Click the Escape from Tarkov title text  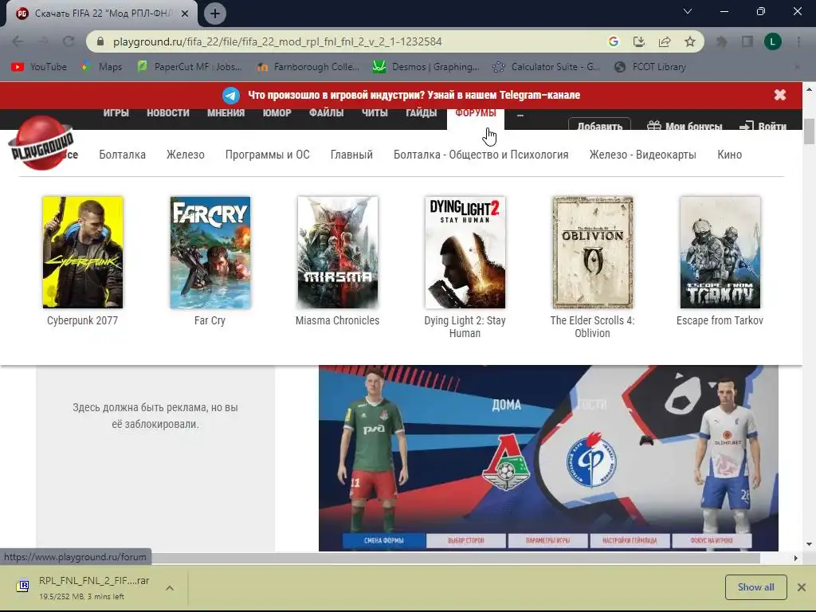point(720,320)
